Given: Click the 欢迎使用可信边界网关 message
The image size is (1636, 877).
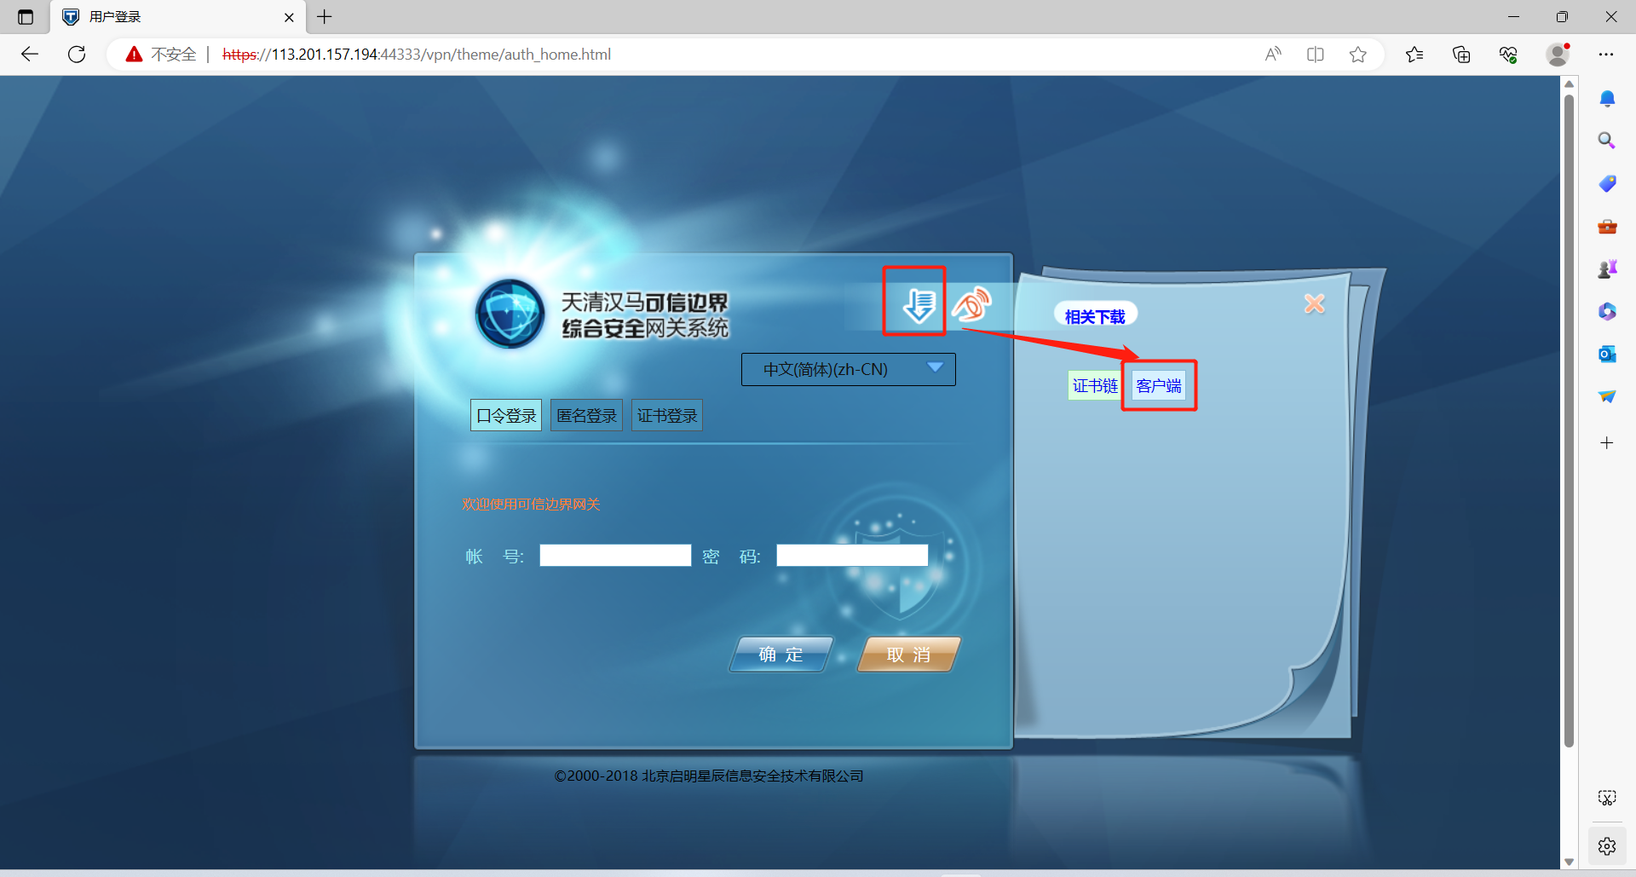Looking at the screenshot, I should [x=531, y=505].
